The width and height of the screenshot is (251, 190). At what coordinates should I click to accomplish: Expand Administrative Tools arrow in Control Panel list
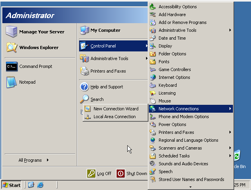[230, 30]
